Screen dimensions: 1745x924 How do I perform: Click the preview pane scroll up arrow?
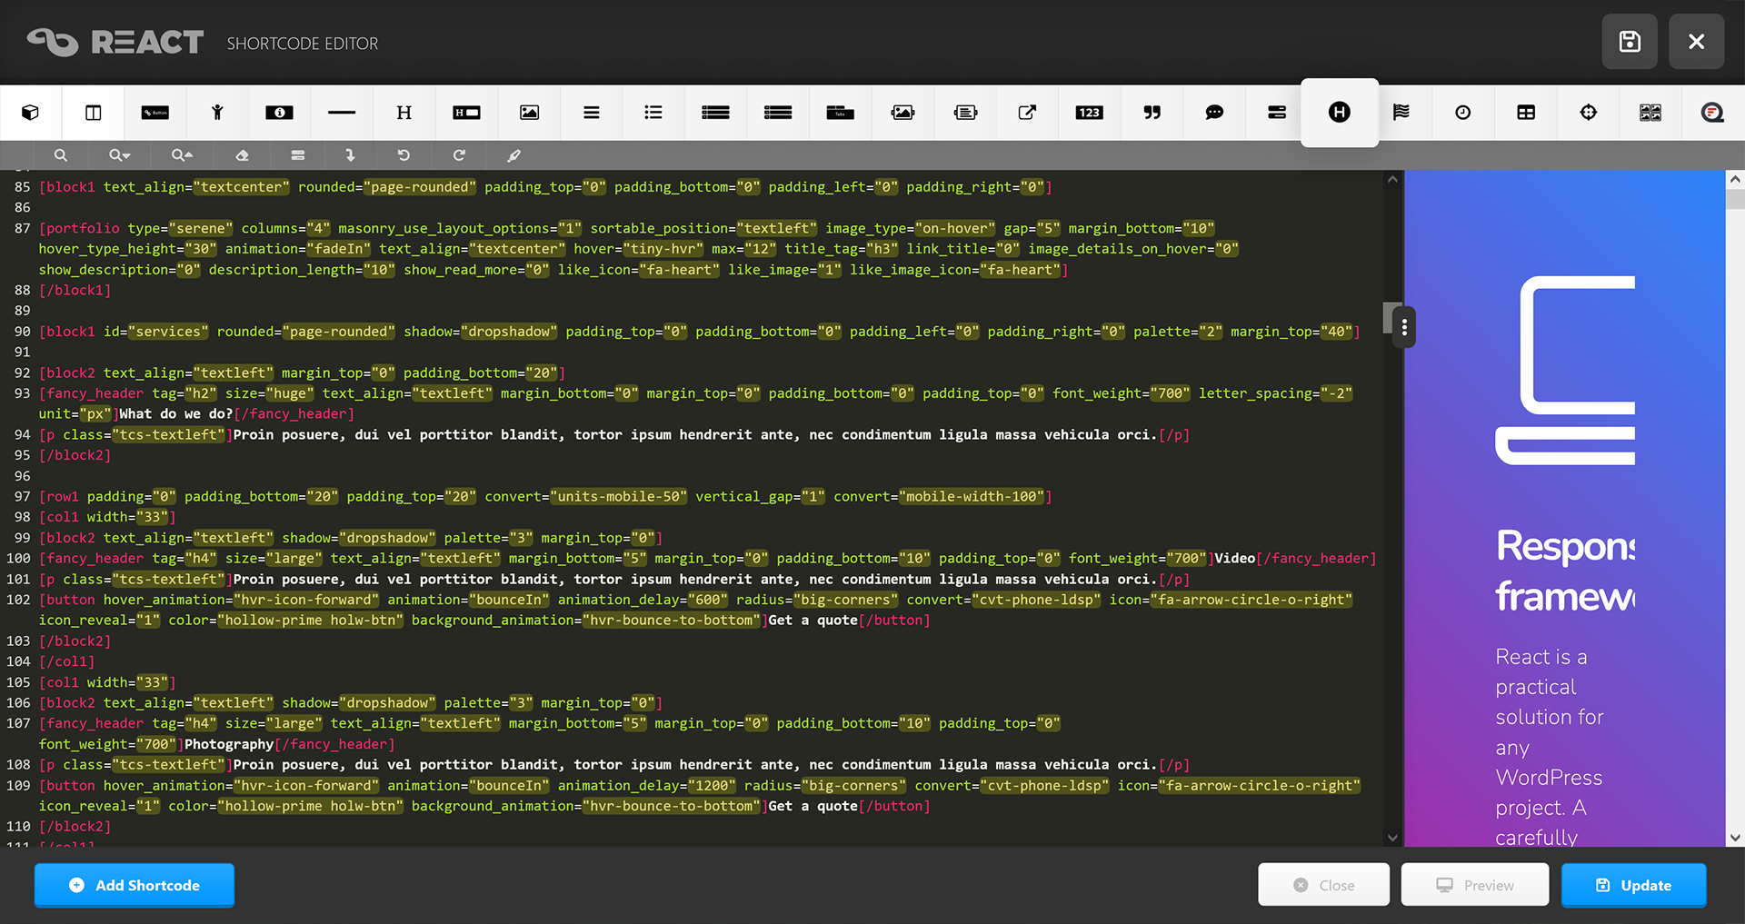click(1735, 180)
